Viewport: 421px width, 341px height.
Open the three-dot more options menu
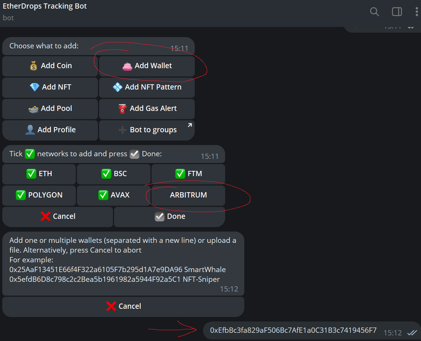pyautogui.click(x=417, y=12)
